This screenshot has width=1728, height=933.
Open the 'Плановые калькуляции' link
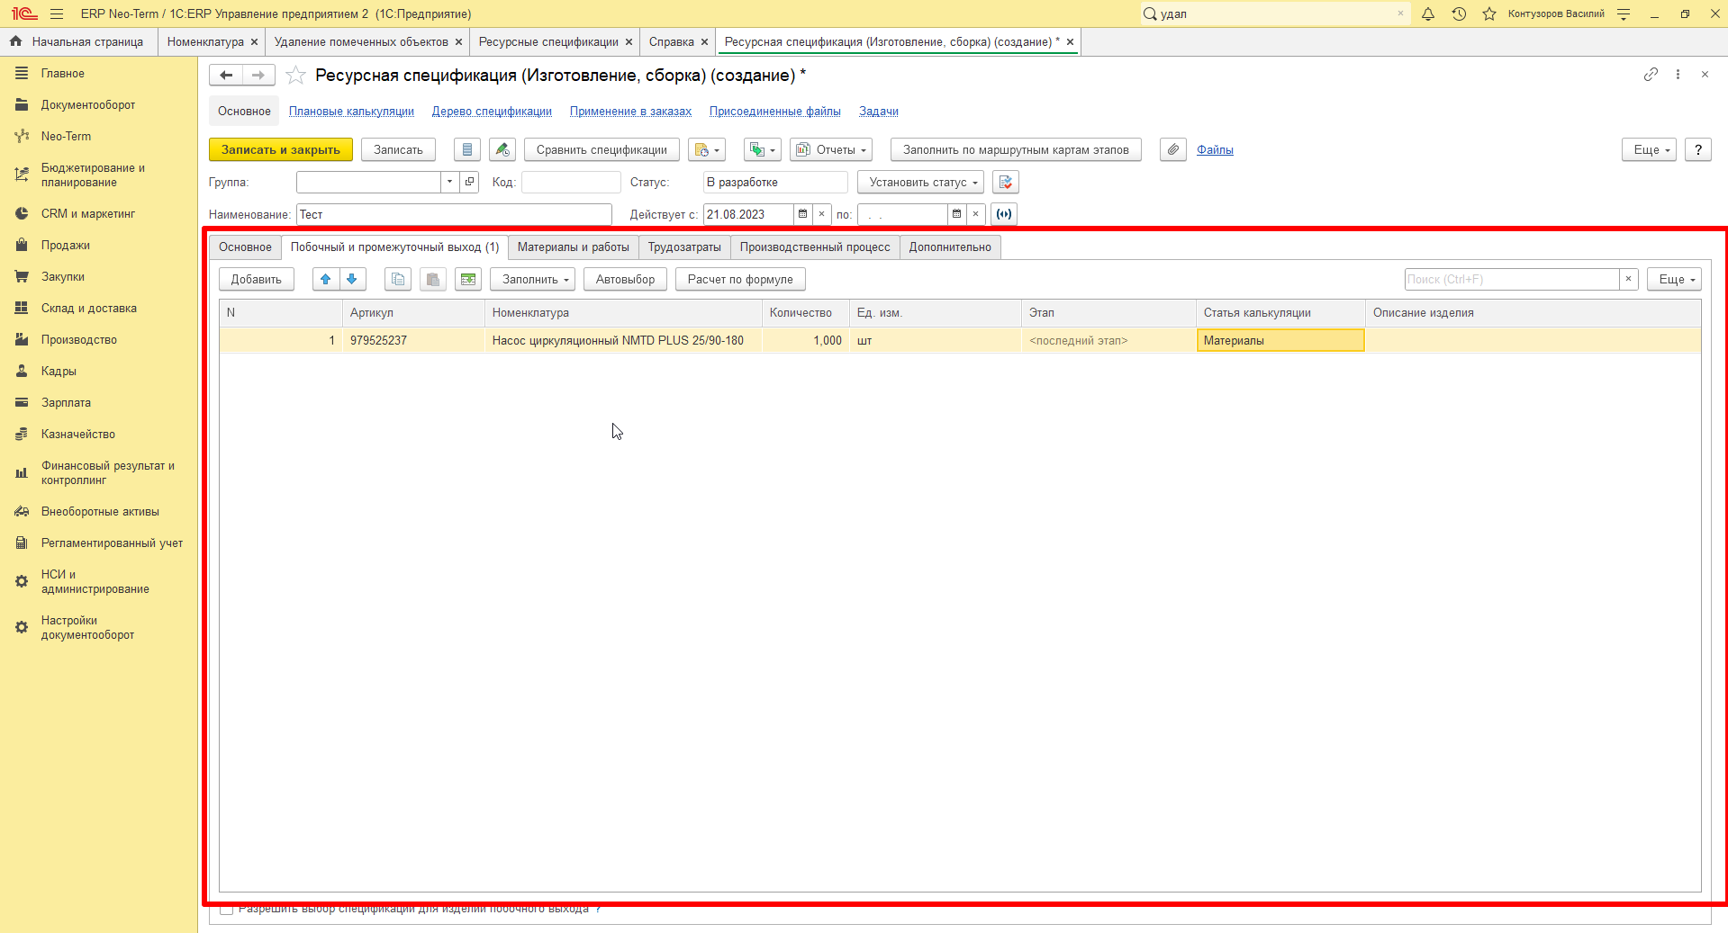[351, 111]
